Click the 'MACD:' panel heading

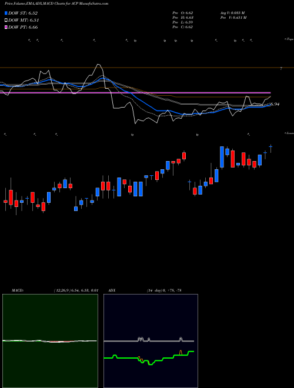point(18,290)
